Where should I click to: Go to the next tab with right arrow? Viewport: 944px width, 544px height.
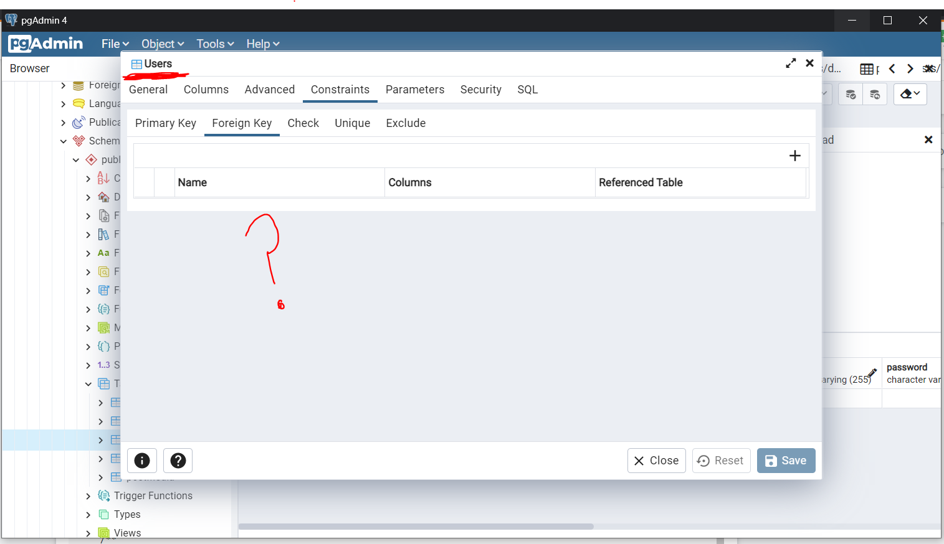pos(910,68)
